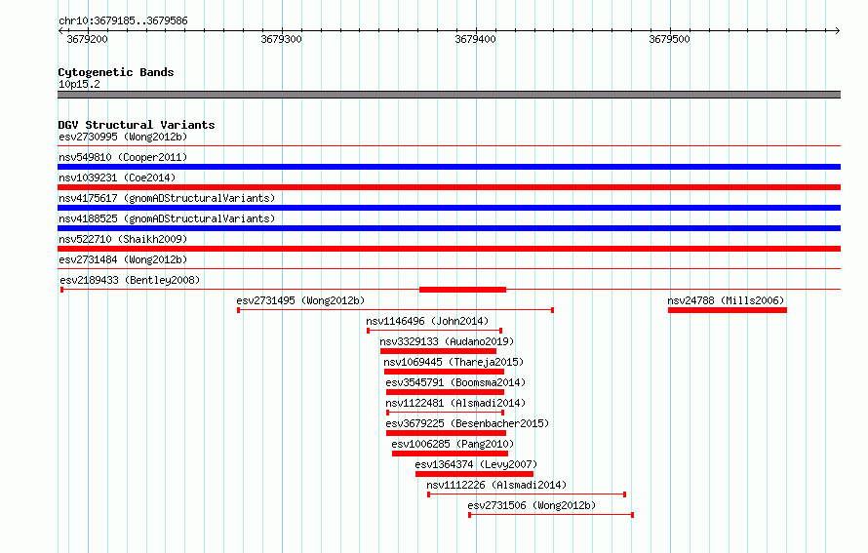Click the thick red segment of esv2189433
The height and width of the screenshot is (553, 868).
463,290
